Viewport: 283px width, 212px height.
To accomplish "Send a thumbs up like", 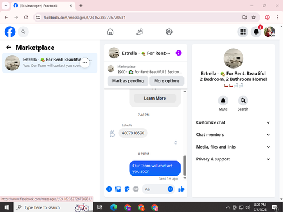I will click(x=181, y=189).
